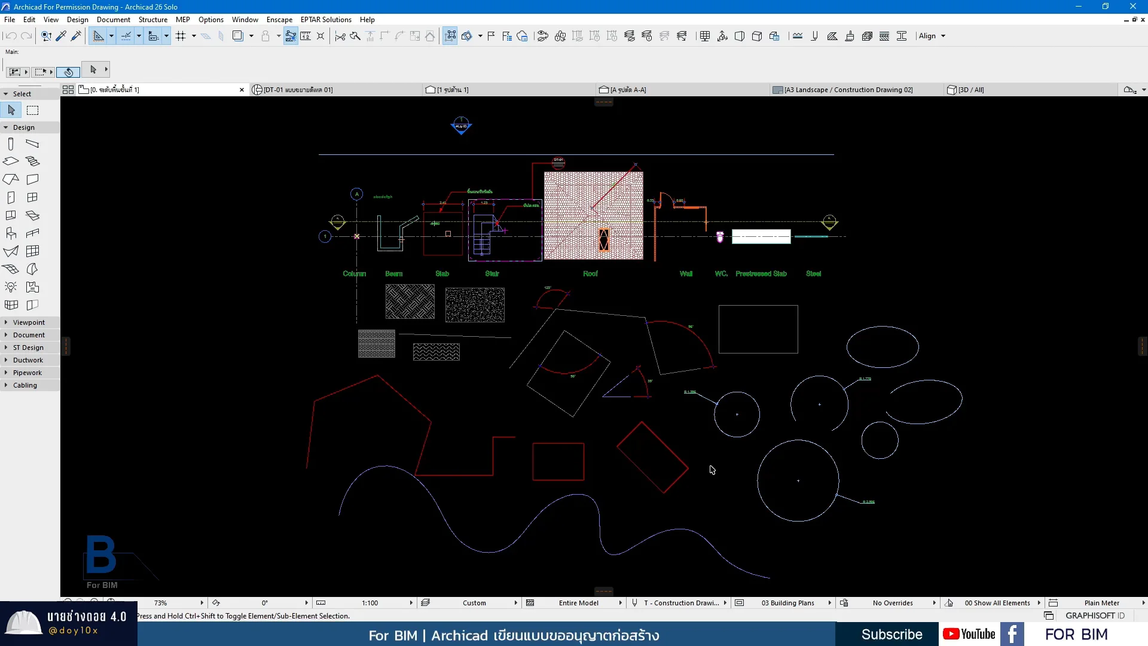Viewport: 1148px width, 646px height.
Task: Select the Fillet/Chamfer edge tool
Action: click(399, 36)
